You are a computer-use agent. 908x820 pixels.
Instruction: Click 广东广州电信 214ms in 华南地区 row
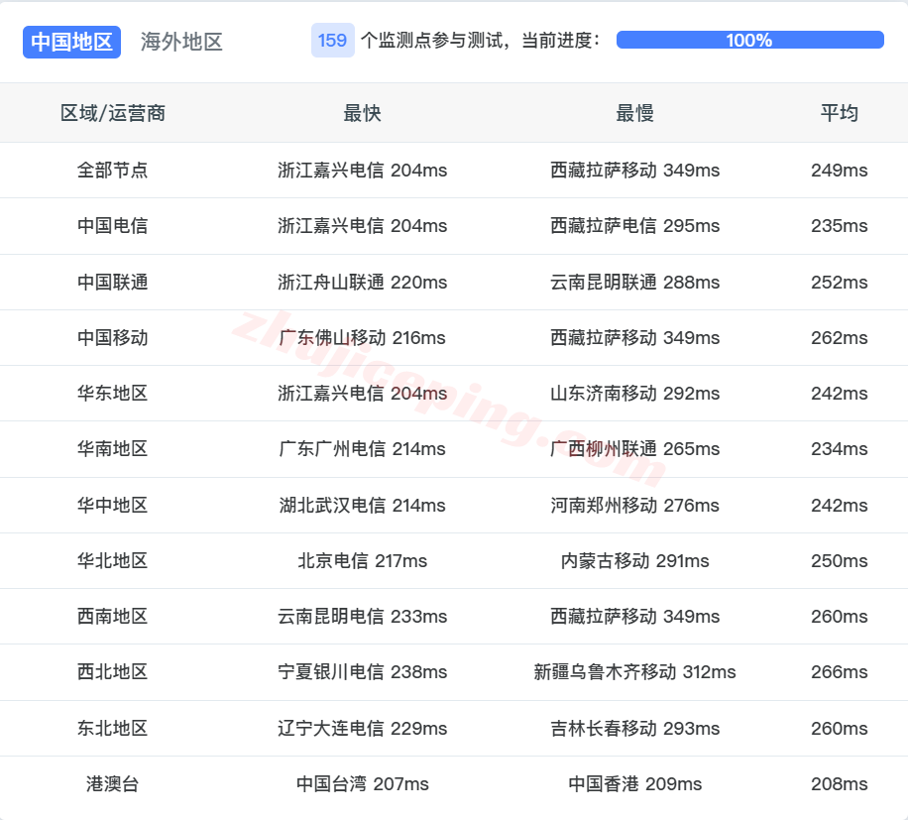coord(360,448)
